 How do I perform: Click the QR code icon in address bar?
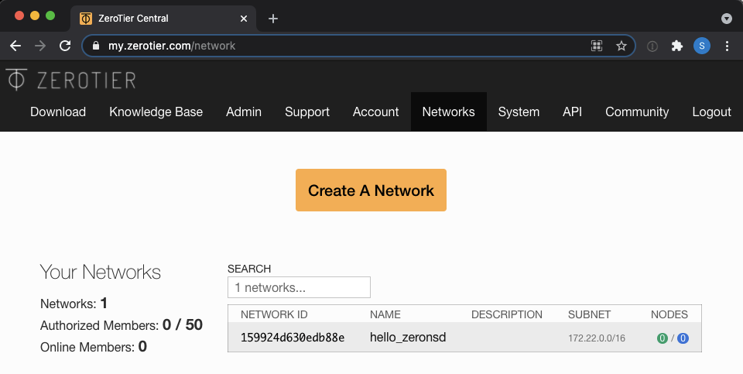597,46
